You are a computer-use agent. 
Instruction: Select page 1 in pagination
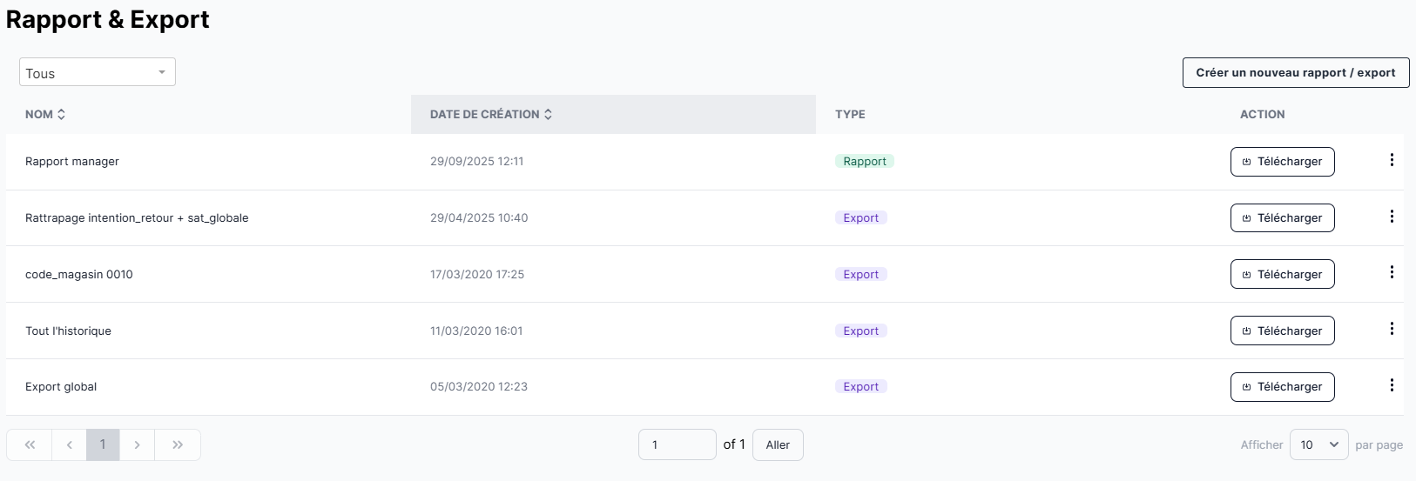click(x=103, y=444)
